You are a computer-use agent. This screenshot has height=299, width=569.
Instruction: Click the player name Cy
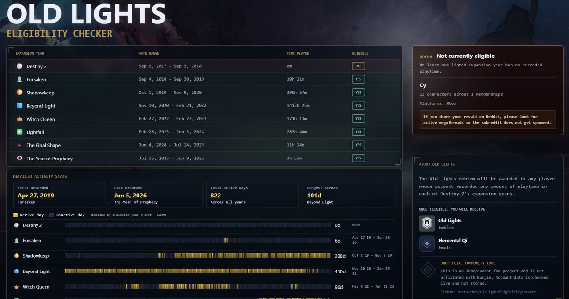[x=423, y=85]
